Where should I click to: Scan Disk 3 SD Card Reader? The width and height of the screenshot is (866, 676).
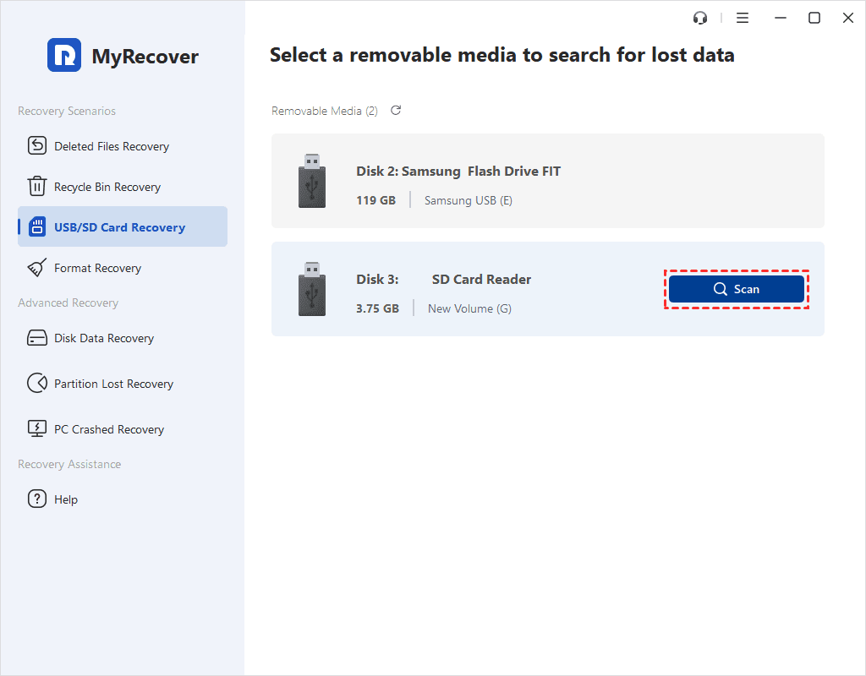[x=737, y=289]
